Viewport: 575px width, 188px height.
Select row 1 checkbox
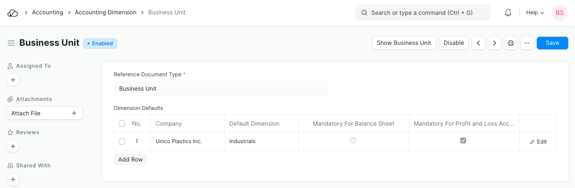click(x=122, y=141)
